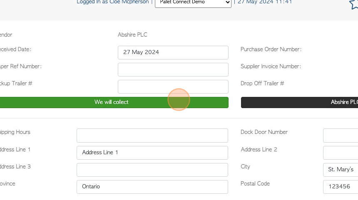Click the 27 May 2024 11:41 timestamp
Screen dimensions: 358x200
[x=265, y=2]
